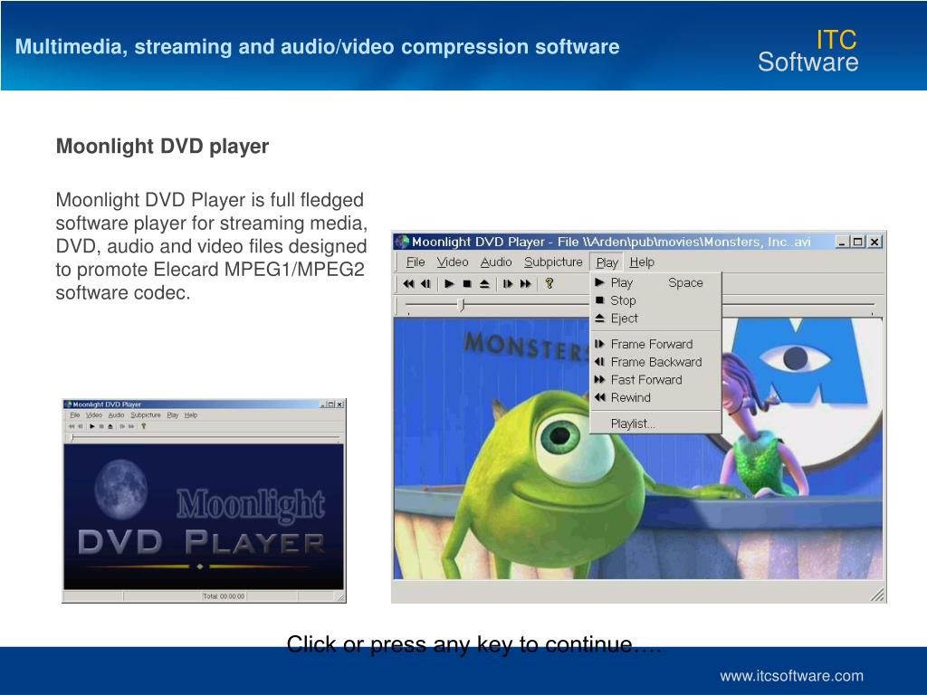Viewport: 927px width, 695px height.
Task: Click help icon in small player toolbar
Action: pyautogui.click(x=143, y=426)
